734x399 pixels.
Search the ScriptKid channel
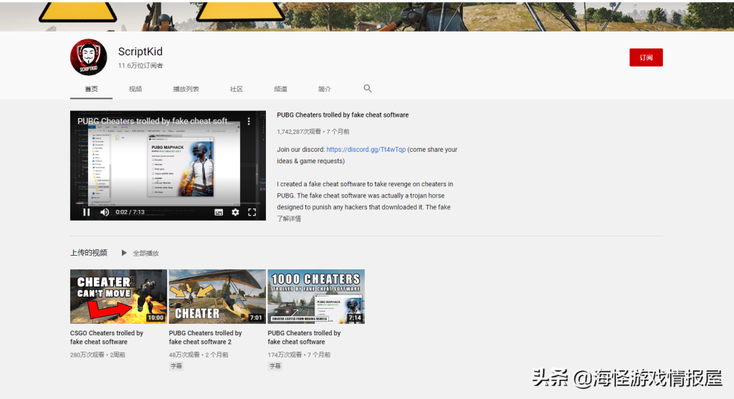(368, 88)
